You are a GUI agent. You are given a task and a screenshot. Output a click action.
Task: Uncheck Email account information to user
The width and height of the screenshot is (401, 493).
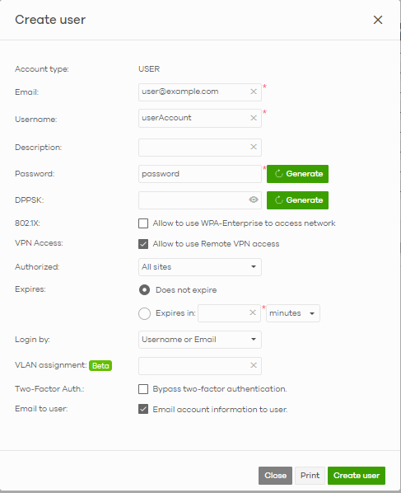pos(143,409)
